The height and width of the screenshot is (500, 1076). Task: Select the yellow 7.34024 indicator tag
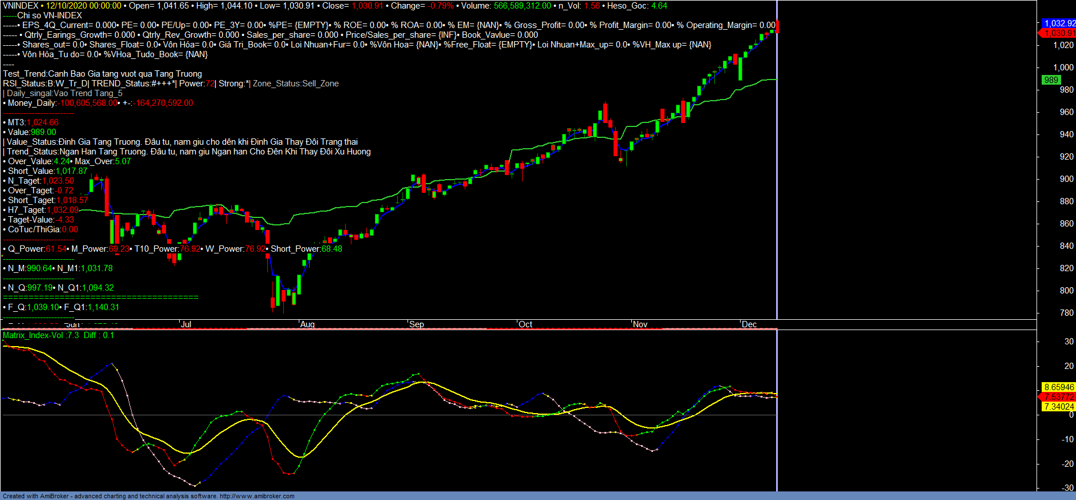coord(1059,407)
